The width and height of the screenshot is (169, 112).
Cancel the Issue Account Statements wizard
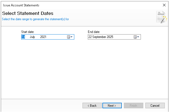tap(155, 106)
